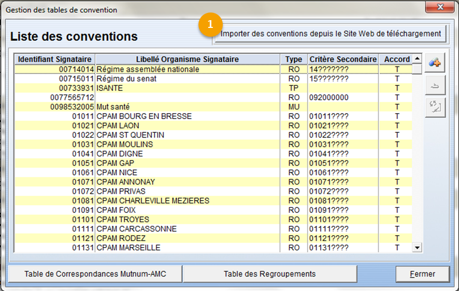Select the CPAM RODEZ row
459x291 pixels.
[213, 238]
